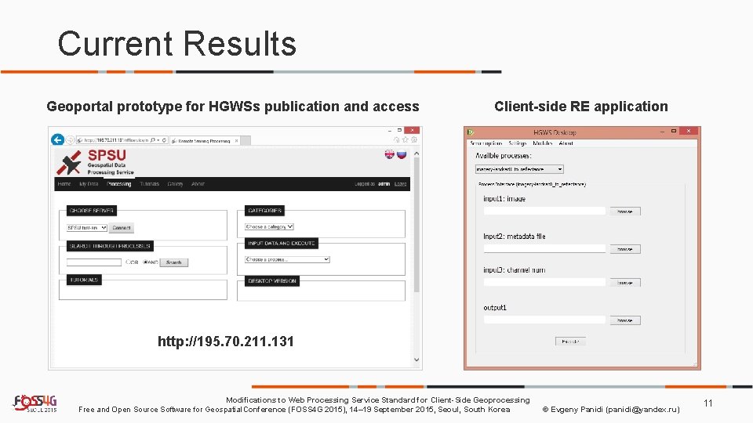Switch language with the UK flag icon
Image resolution: width=753 pixels, height=423 pixels.
390,154
